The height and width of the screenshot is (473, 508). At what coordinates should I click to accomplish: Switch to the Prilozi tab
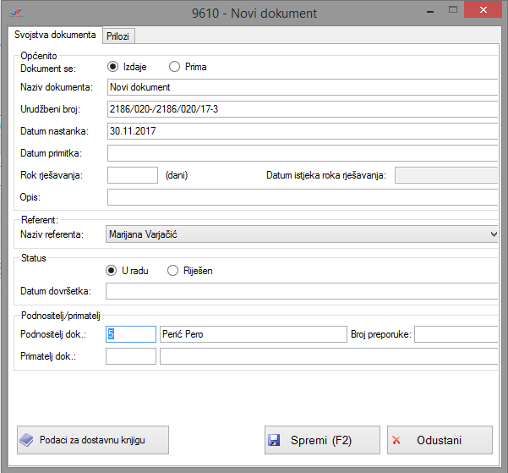[120, 36]
